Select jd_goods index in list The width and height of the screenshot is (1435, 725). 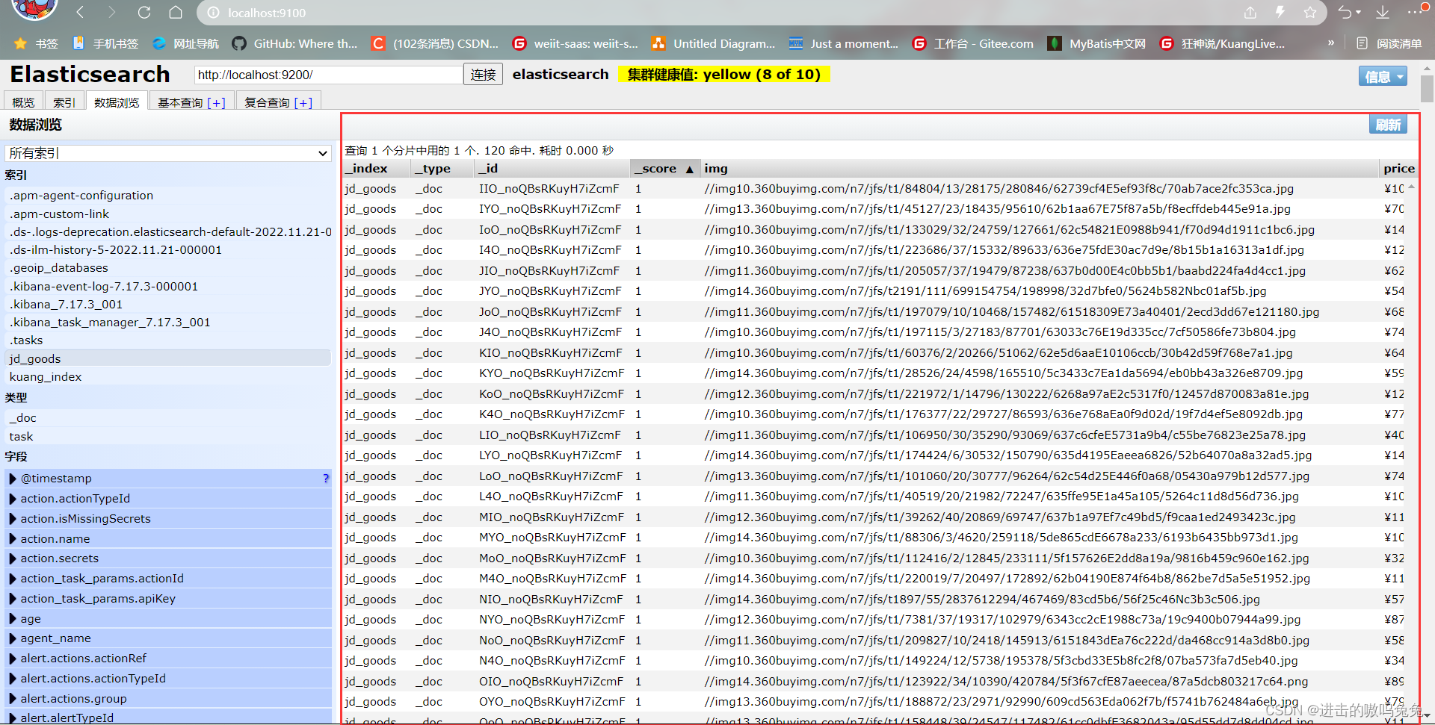168,358
